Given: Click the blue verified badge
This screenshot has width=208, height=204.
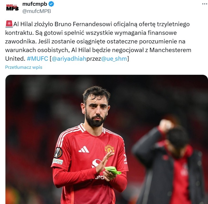Looking at the screenshot, I should point(51,4).
